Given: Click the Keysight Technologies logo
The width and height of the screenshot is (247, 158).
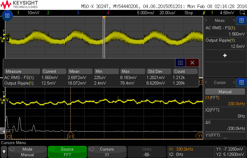Looking at the screenshot, I should (19, 5).
